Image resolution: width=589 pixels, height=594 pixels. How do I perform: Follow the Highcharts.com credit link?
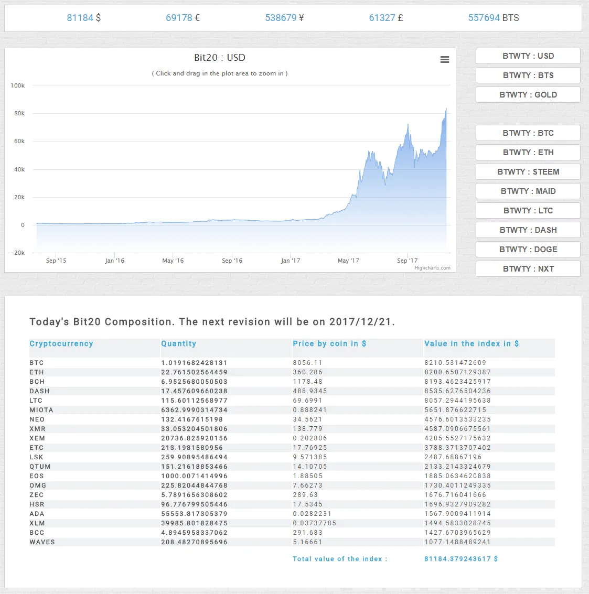433,268
